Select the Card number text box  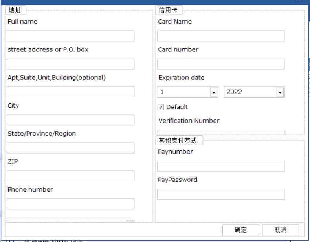221,64
